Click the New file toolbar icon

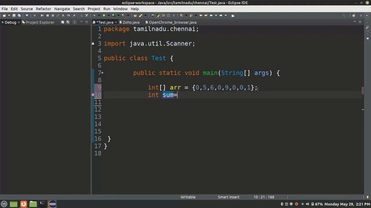(4, 16)
